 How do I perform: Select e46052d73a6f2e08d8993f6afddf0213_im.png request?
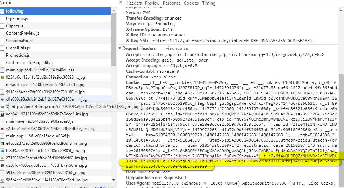click(x=55, y=143)
